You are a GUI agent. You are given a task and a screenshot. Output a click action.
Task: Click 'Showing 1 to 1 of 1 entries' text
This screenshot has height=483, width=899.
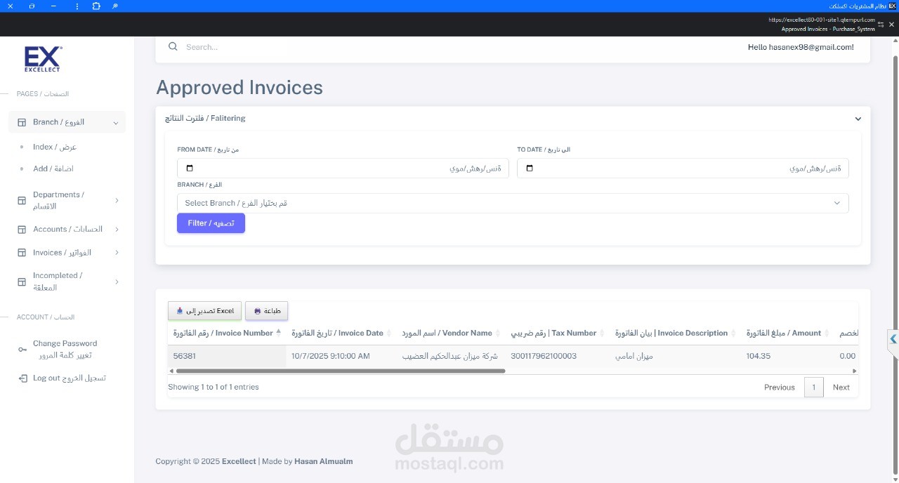point(214,388)
